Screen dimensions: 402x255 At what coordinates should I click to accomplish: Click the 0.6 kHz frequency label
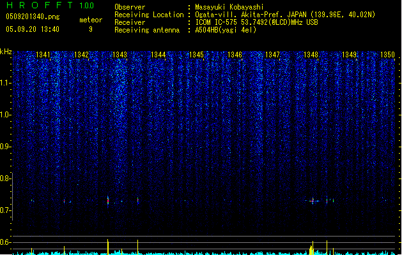pyautogui.click(x=4, y=242)
